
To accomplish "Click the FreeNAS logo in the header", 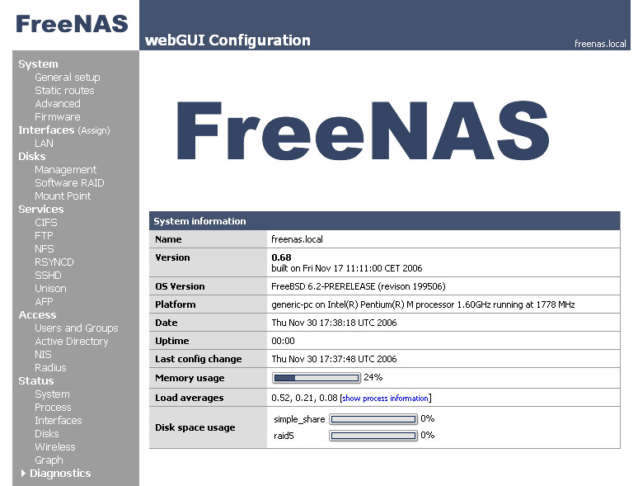I will 72,24.
